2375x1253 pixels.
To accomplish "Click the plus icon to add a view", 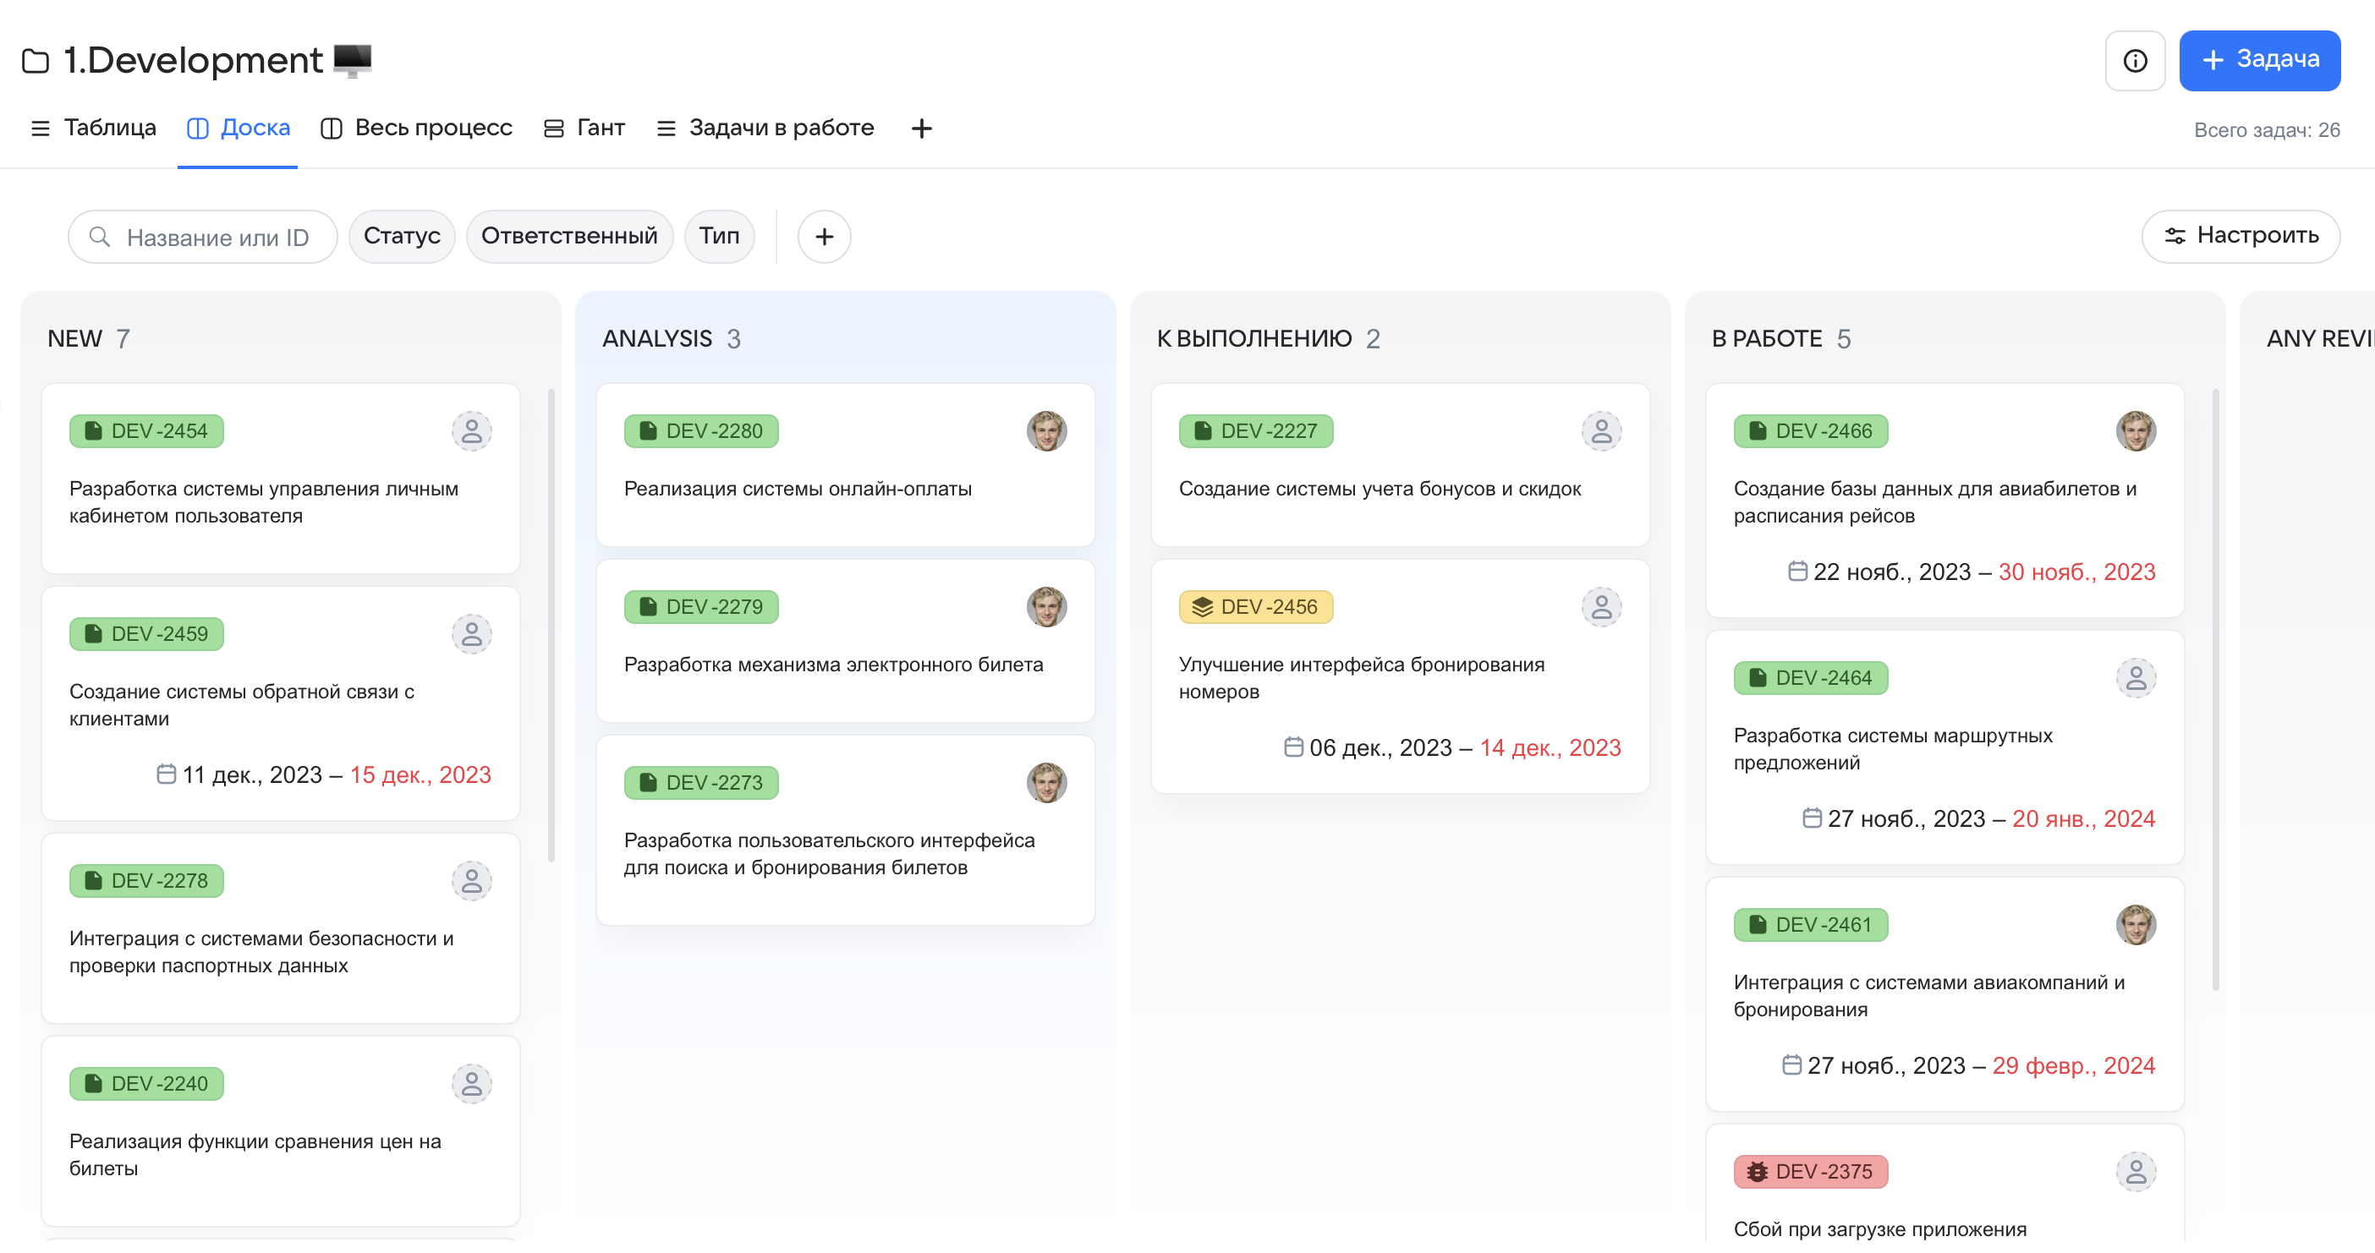I will pos(921,128).
